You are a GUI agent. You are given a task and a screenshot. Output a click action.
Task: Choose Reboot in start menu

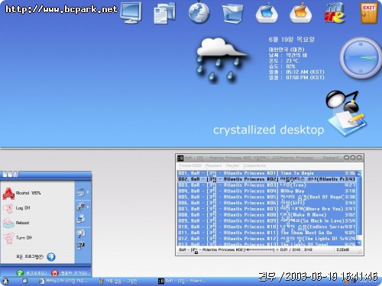(16, 223)
